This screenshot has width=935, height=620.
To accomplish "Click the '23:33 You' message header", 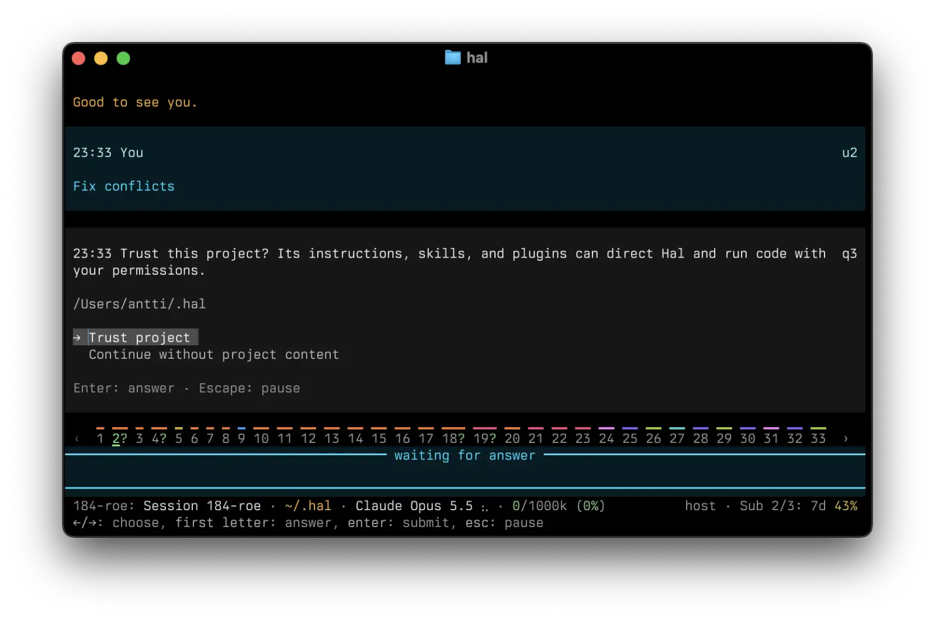I will tap(108, 153).
